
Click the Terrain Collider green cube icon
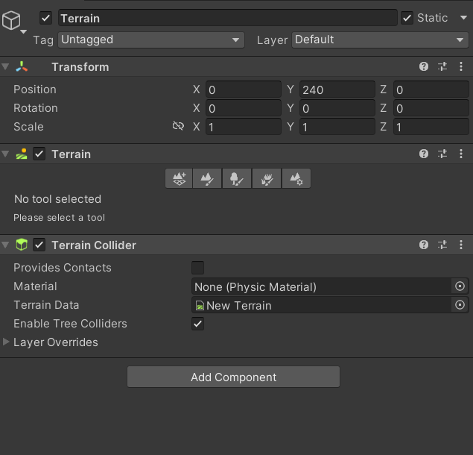pos(22,245)
